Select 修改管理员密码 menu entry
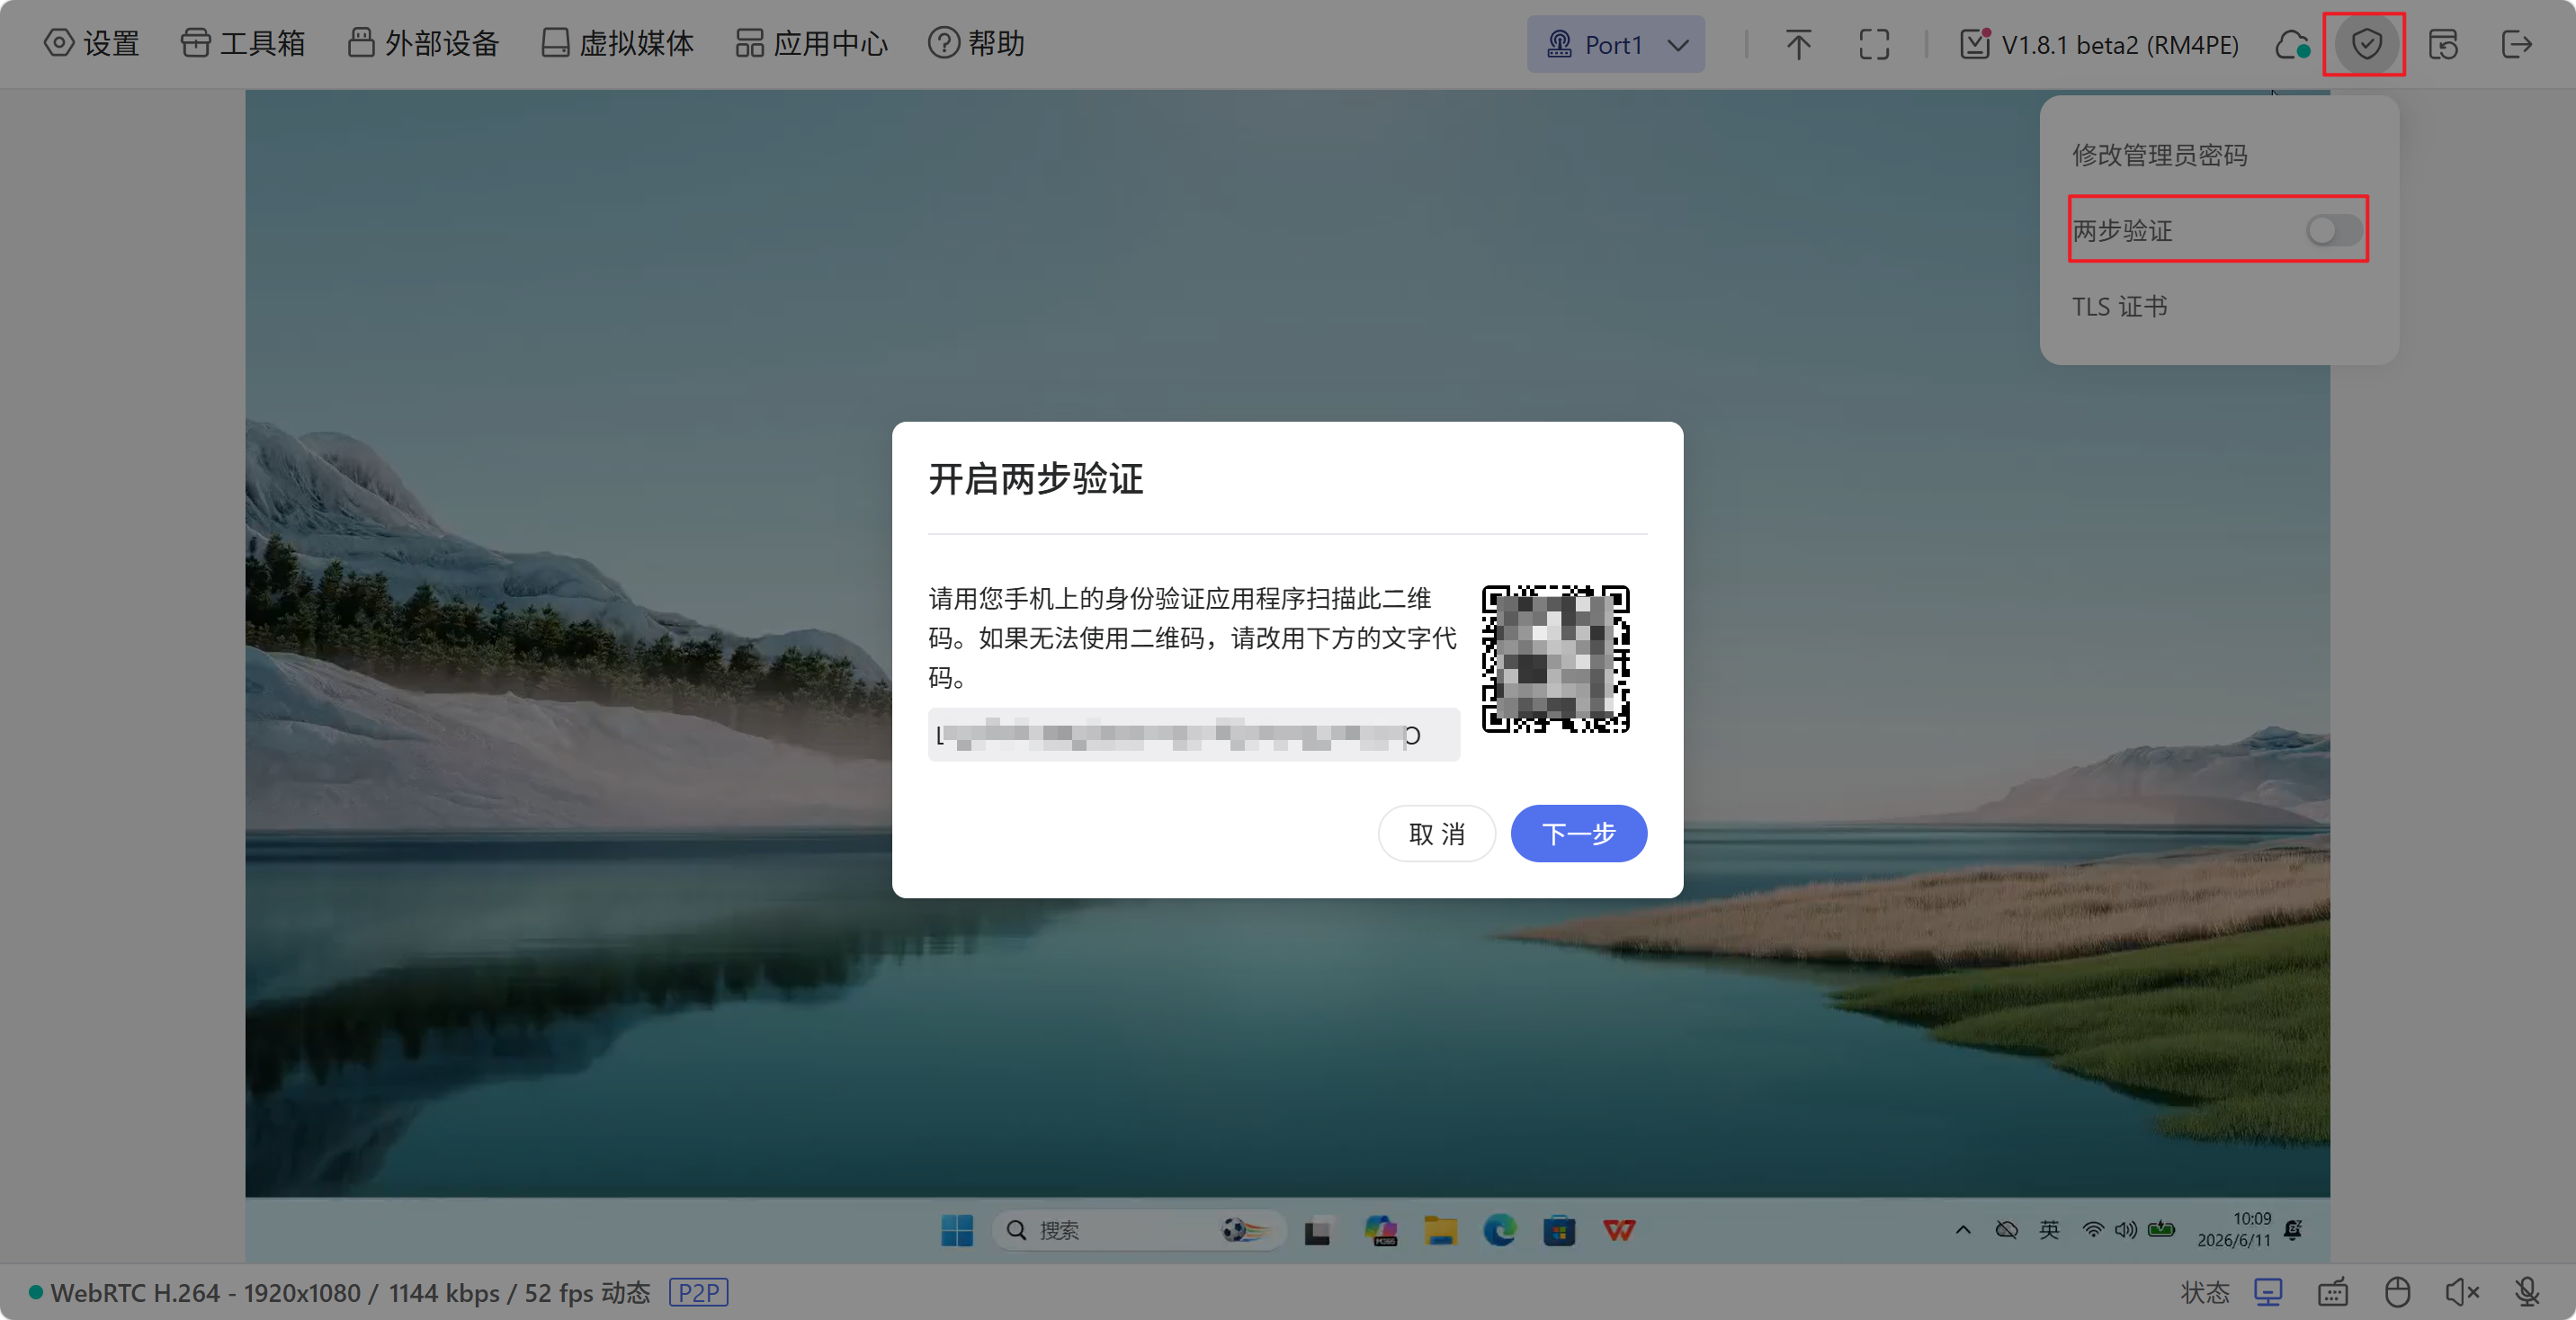This screenshot has width=2576, height=1320. [x=2160, y=155]
